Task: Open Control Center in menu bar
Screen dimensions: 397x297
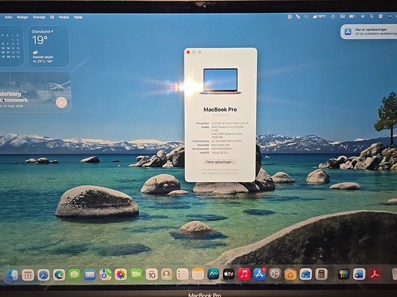Action: pos(380,17)
